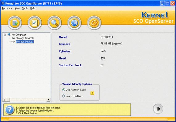The height and width of the screenshot is (122, 176).
Task: Click the Model label
Action: [x=63, y=37]
